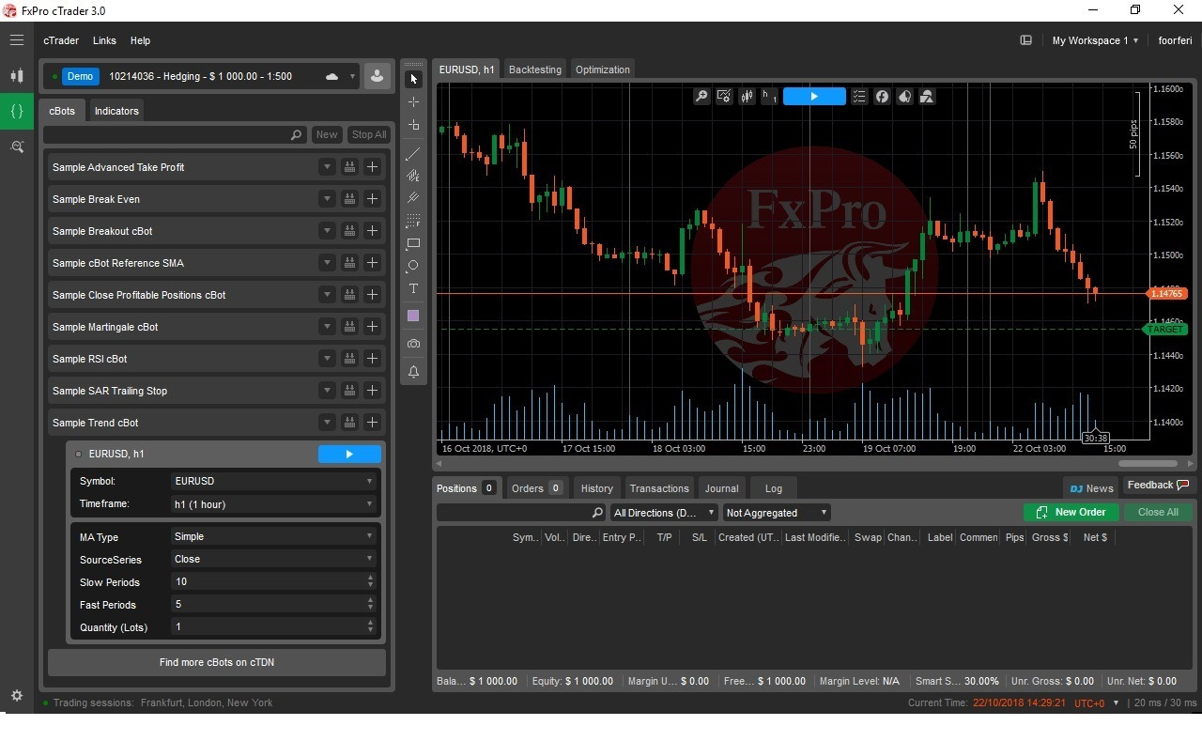Pick the purple drawing color swatch
1202x741 pixels.
click(x=413, y=316)
